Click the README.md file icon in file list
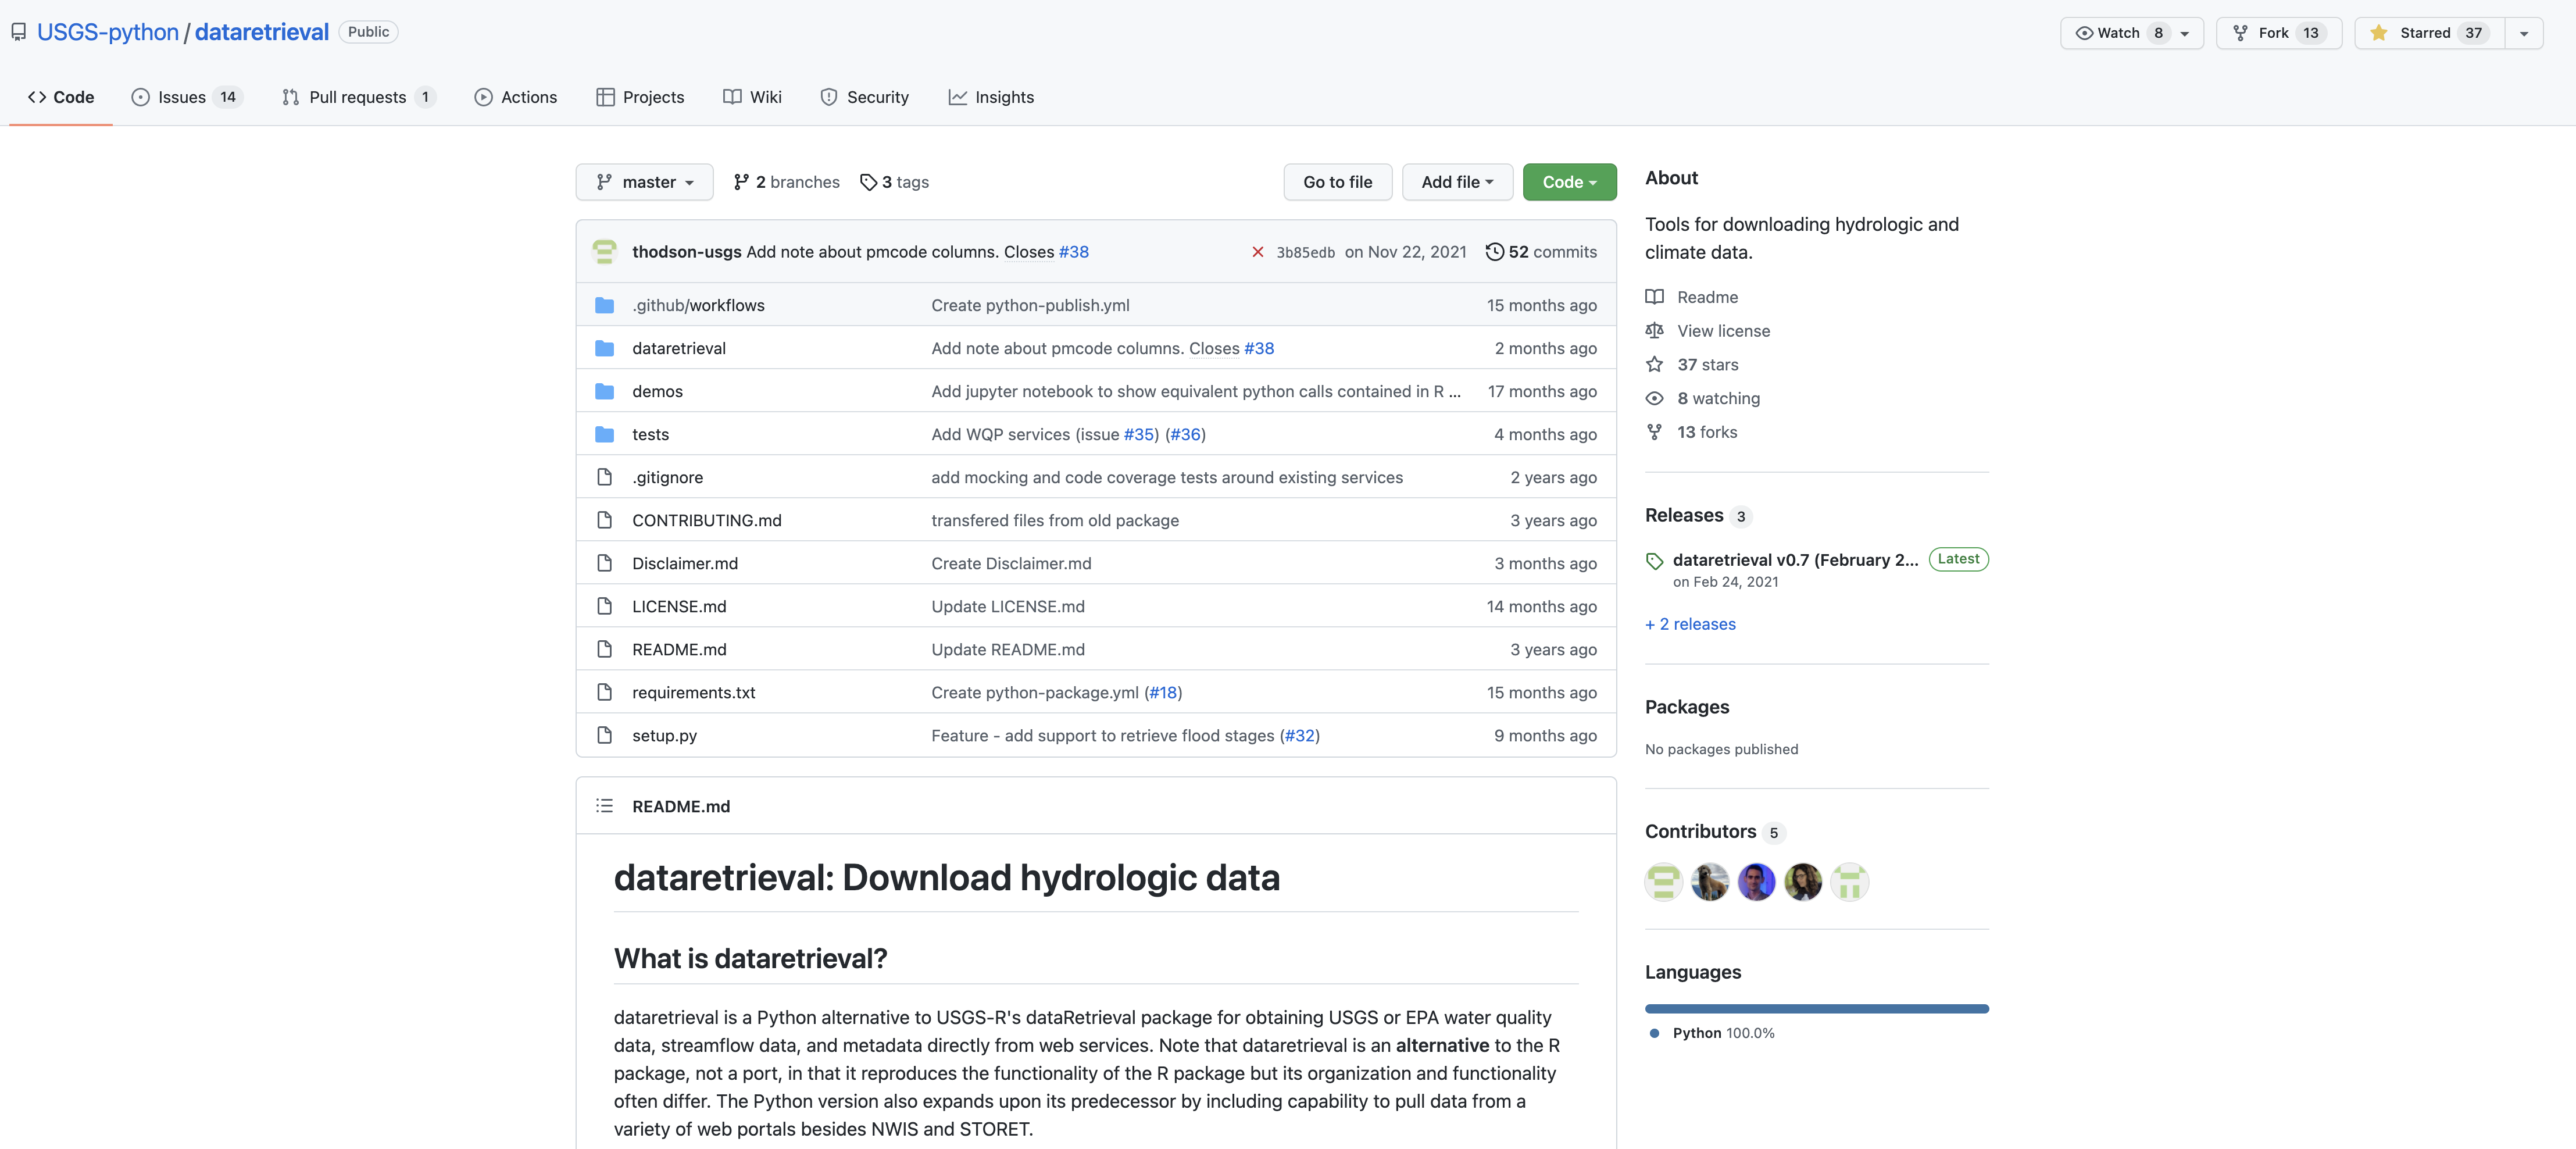Image resolution: width=2576 pixels, height=1149 pixels. pos(604,649)
